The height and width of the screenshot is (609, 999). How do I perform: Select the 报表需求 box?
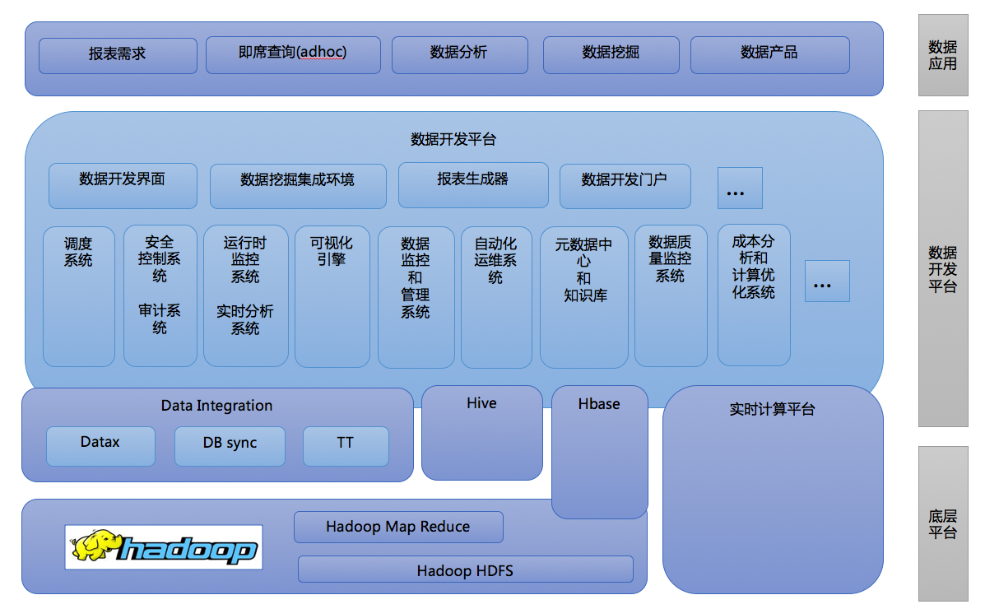coord(118,55)
